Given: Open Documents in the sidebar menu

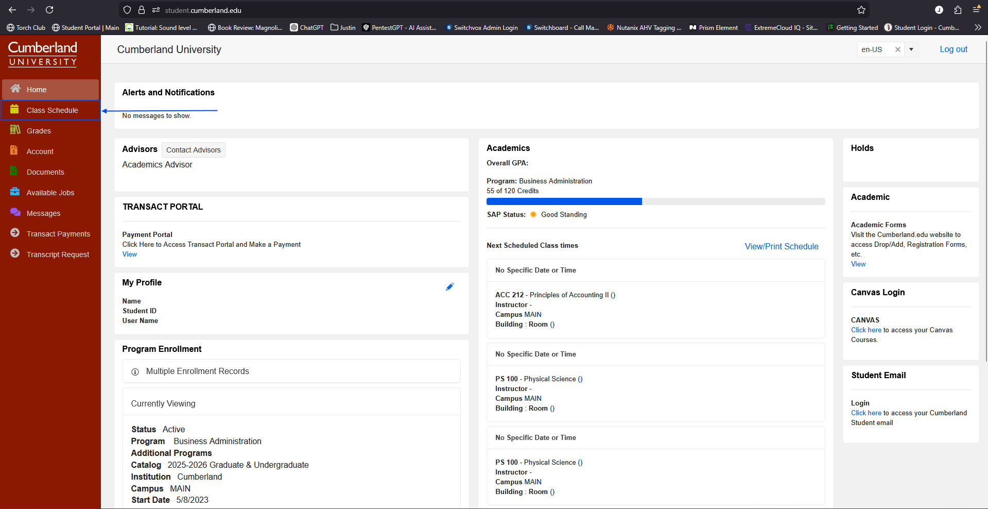Looking at the screenshot, I should point(50,172).
